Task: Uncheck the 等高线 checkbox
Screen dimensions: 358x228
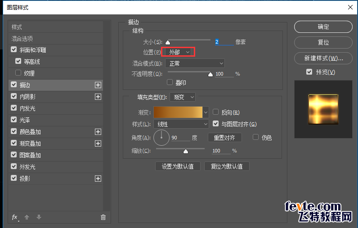Action: 18,61
